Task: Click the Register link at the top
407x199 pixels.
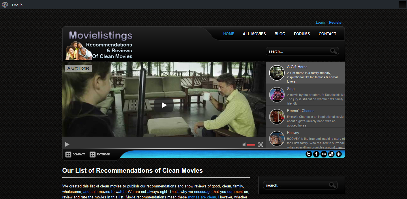Action: 336,22
